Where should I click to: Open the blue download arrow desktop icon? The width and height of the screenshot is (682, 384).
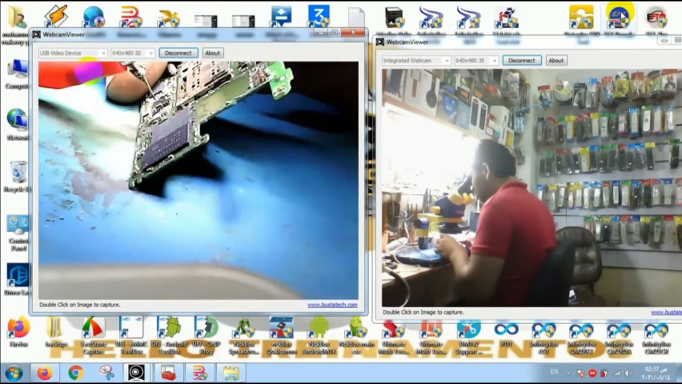pyautogui.click(x=281, y=16)
